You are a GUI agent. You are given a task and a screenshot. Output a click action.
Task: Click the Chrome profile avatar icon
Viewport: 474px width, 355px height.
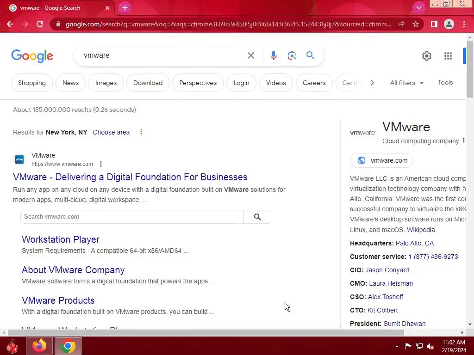pos(449,24)
